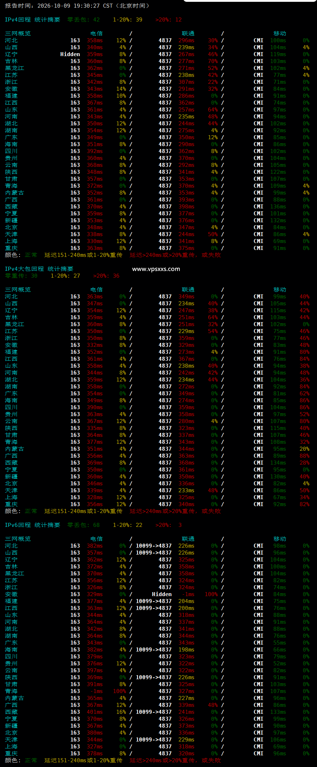Click 'Hidden' in IPv6回程 安徽 row
Viewport: 317px width, 767px height.
pos(162,594)
